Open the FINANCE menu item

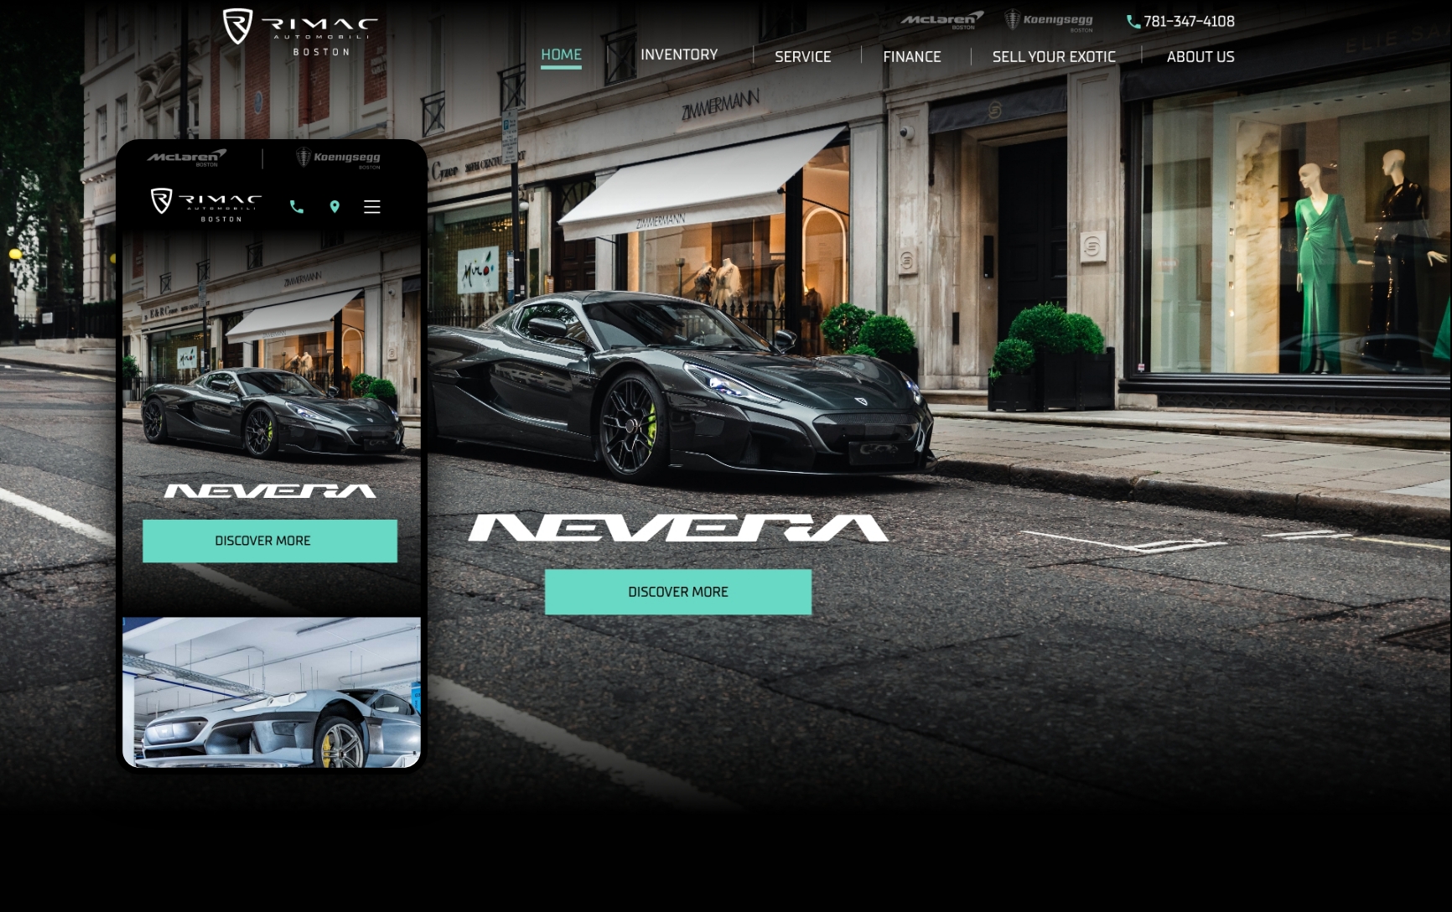click(x=912, y=57)
